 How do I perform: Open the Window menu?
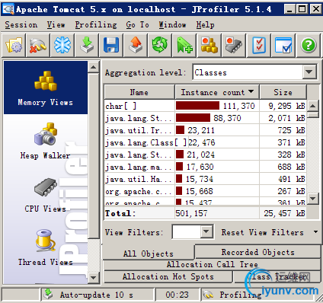click(x=172, y=24)
